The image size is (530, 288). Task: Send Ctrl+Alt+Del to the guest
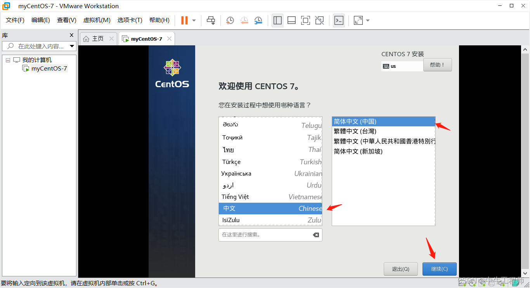click(211, 20)
